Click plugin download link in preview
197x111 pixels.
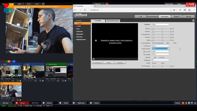[116, 42]
